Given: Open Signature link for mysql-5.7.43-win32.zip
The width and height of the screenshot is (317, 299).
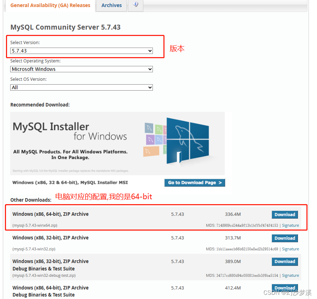Looking at the screenshot, I should (x=290, y=249).
